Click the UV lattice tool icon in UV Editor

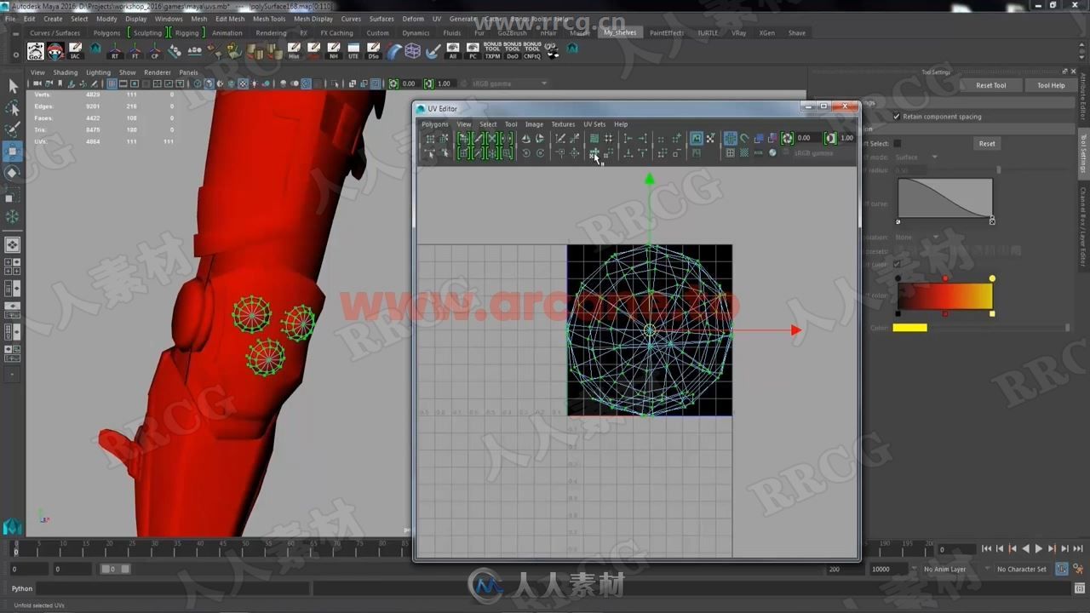[x=430, y=138]
